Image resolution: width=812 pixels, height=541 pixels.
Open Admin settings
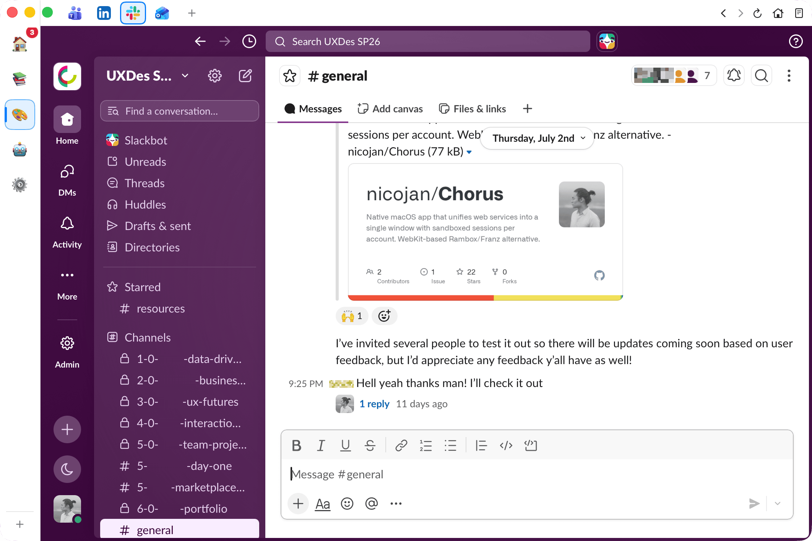coord(67,351)
